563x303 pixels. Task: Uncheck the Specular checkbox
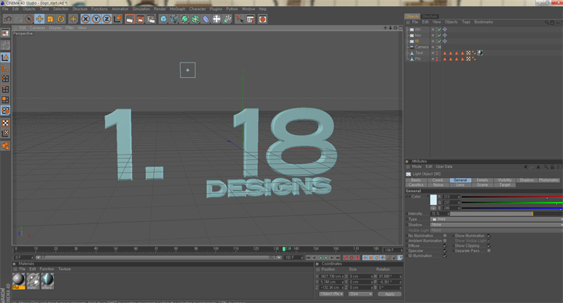click(x=445, y=251)
